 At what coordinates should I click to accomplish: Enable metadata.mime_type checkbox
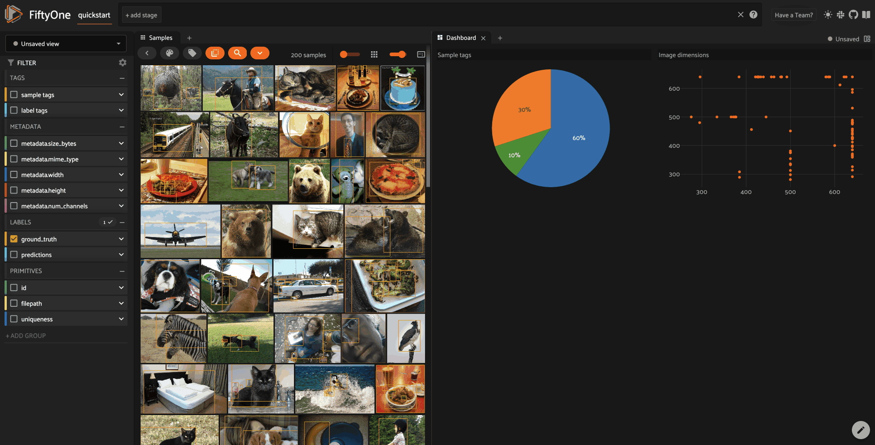14,159
